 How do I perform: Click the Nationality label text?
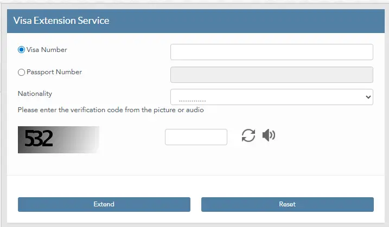coord(35,94)
